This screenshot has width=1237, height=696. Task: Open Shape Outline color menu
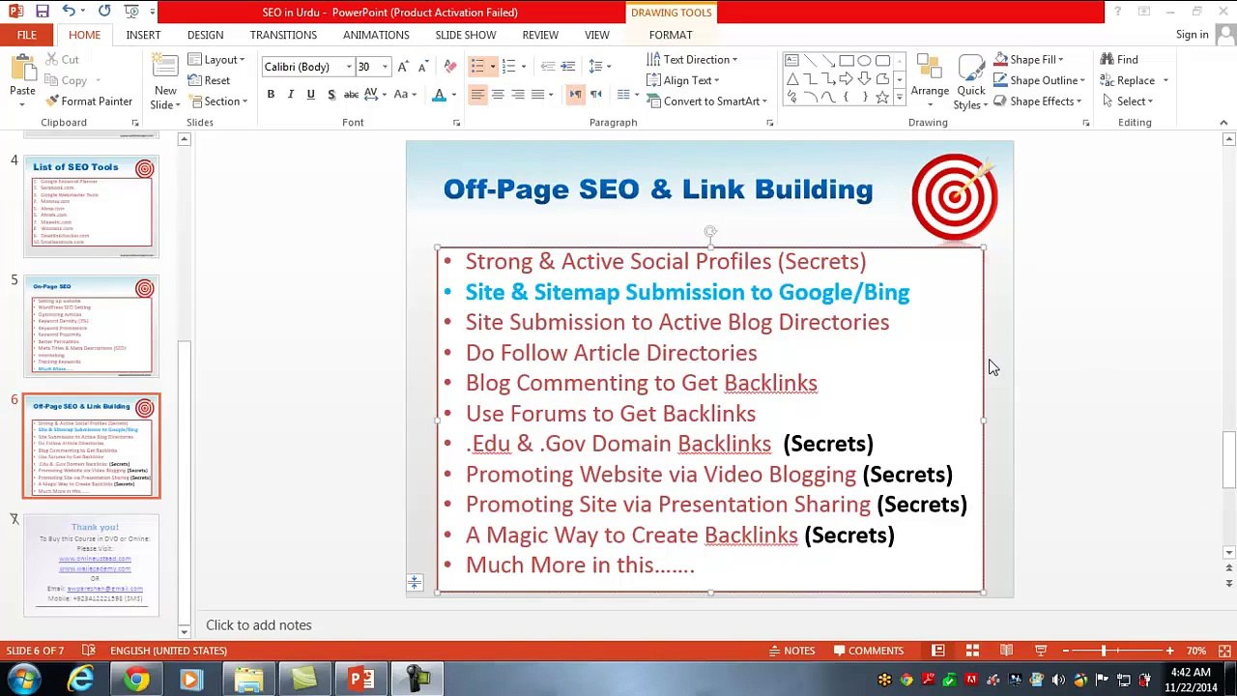(1039, 80)
